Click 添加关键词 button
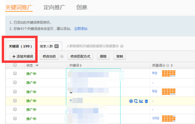Image resolution: width=195 pixels, height=124 pixels. point(22,56)
